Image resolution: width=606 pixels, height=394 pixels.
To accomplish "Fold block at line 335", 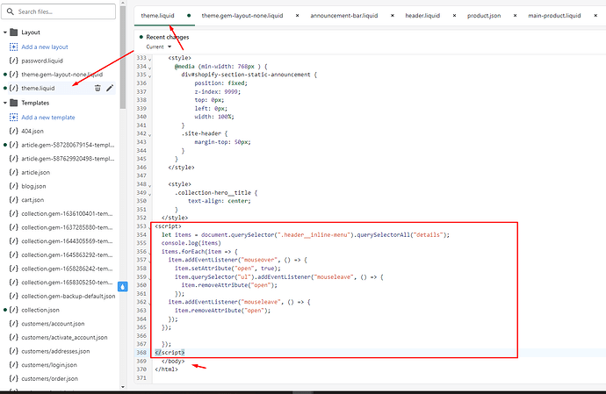I will point(149,75).
